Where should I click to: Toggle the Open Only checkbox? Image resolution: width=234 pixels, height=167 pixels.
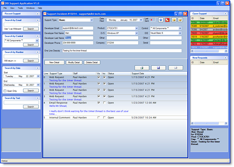click(5, 91)
